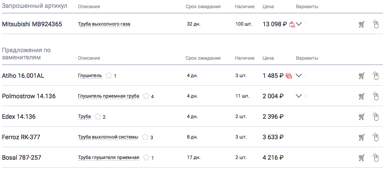This screenshot has width=387, height=172.
Task: Click the Цена column header in substitutes table
Action: pos(268,58)
